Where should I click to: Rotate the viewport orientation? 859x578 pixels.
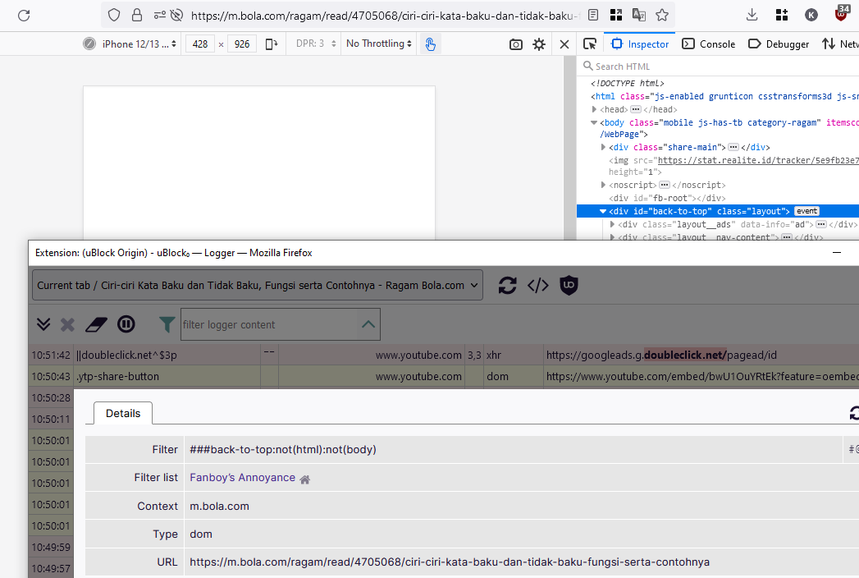(x=272, y=44)
